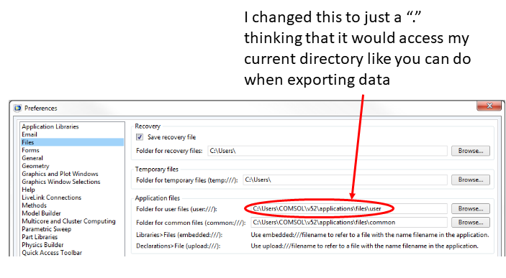Open the General preferences page
506x278 pixels.
coord(32,158)
